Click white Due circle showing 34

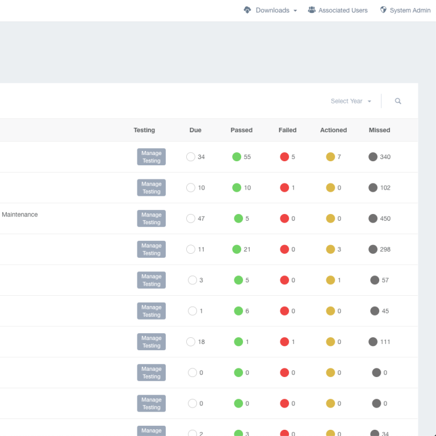point(191,157)
